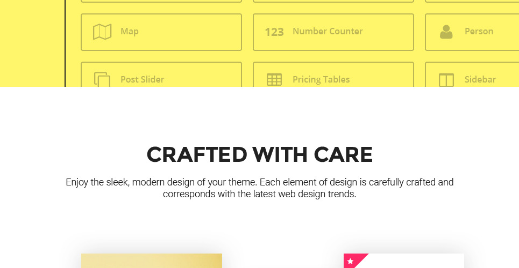Screen dimensions: 519x268
Task: Click the Post Slider label
Action: 142,79
